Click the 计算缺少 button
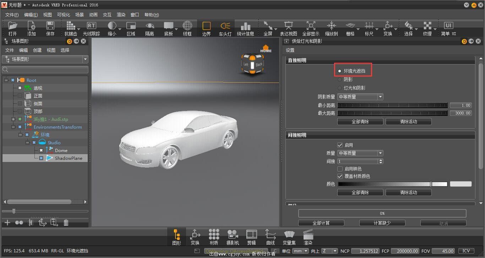The width and height of the screenshot is (485, 258). [382, 223]
